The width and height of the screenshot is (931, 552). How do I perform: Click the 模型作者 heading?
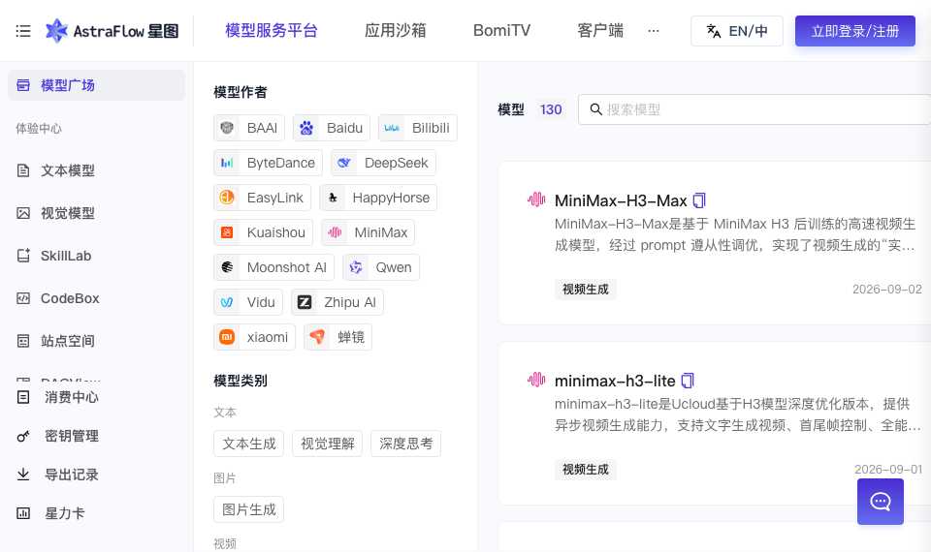tap(240, 93)
